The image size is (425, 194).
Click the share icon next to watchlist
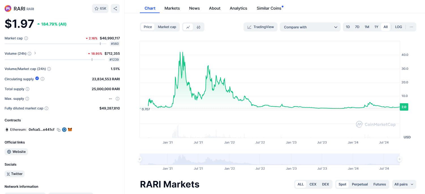point(115,9)
